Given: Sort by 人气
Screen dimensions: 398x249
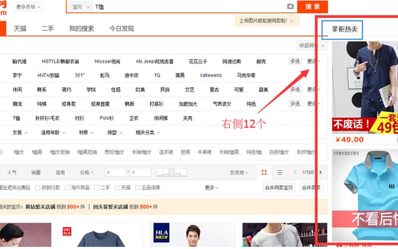Looking at the screenshot, I should 12,172.
